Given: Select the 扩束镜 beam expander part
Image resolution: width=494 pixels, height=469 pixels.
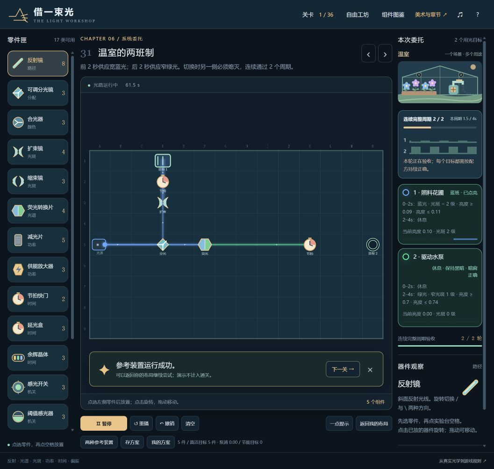Looking at the screenshot, I should click(x=38, y=152).
